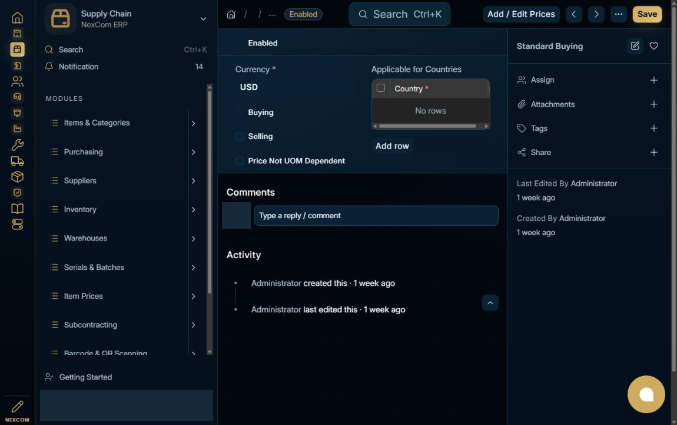
Task: Open the shield check quality icon
Action: [17, 192]
